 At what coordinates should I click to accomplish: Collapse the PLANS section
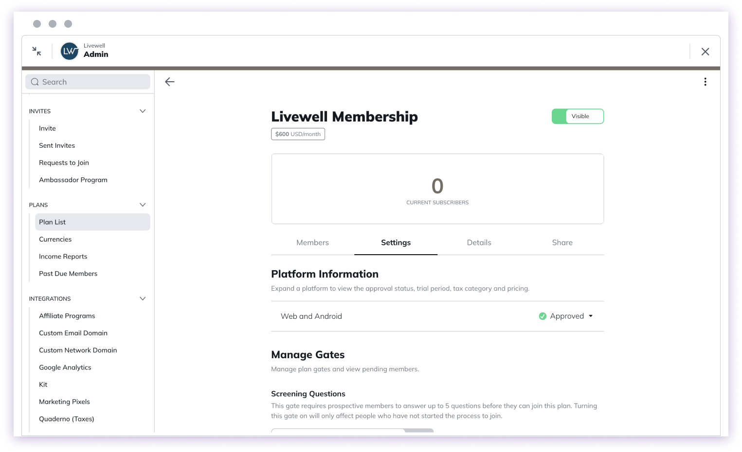click(x=143, y=205)
